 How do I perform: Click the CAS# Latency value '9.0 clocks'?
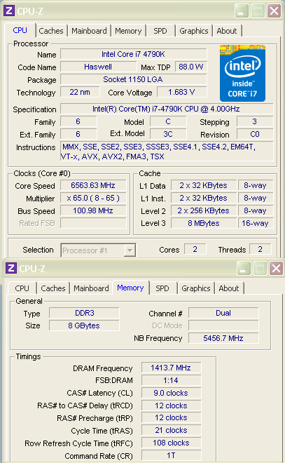(x=171, y=393)
